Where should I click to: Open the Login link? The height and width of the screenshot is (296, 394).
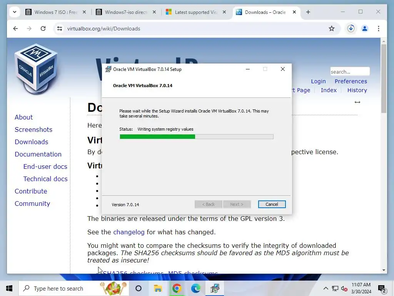(318, 81)
